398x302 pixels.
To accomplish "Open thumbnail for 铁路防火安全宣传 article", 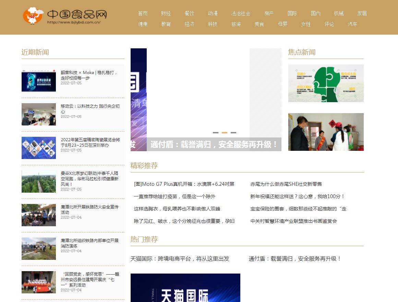I will pyautogui.click(x=39, y=215).
